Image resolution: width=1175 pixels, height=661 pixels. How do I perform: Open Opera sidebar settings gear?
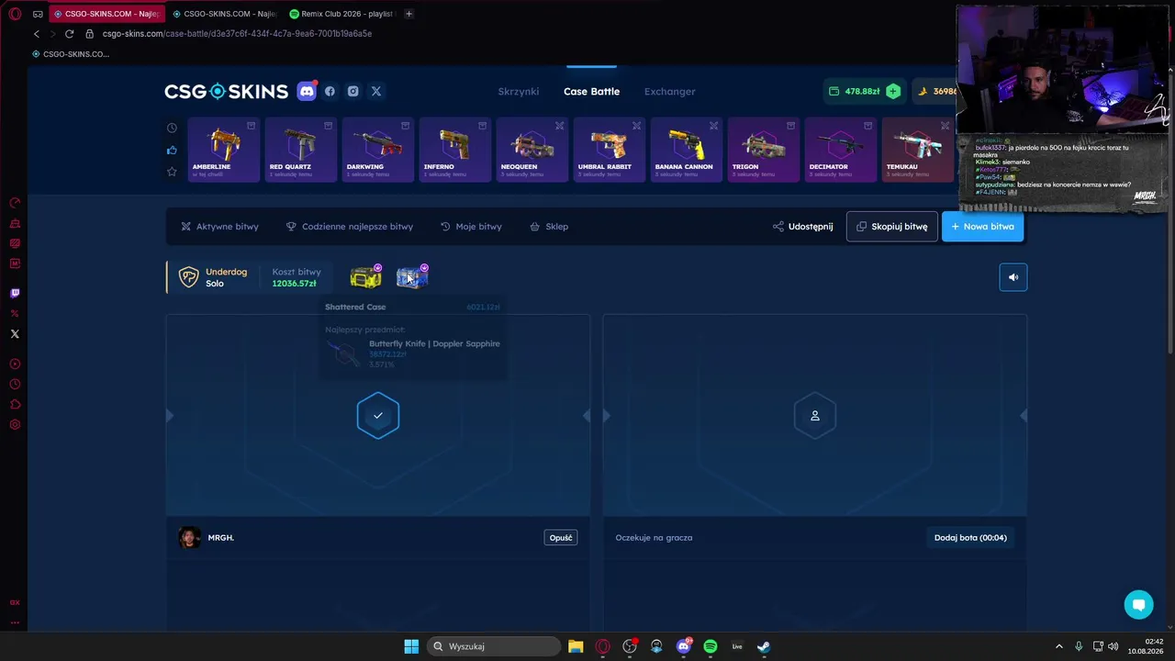click(x=15, y=424)
